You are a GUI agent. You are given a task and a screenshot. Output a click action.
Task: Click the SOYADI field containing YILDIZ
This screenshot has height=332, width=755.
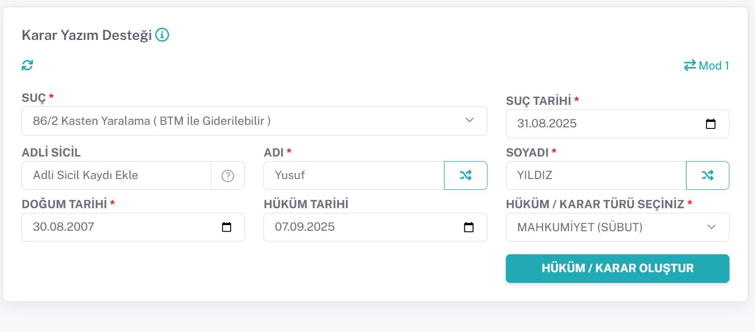click(x=596, y=175)
